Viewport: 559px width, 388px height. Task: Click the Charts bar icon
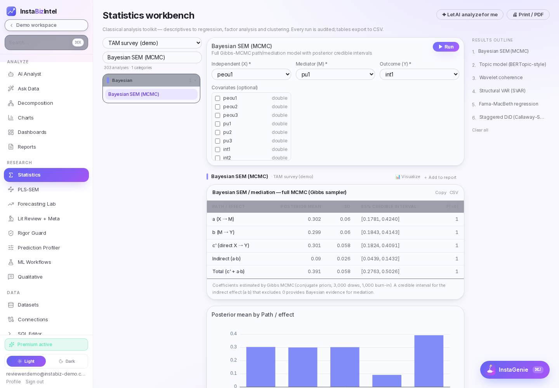11,118
